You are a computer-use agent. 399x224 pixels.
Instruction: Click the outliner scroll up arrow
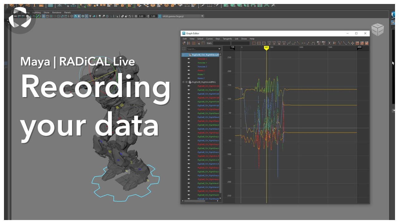pyautogui.click(x=220, y=54)
